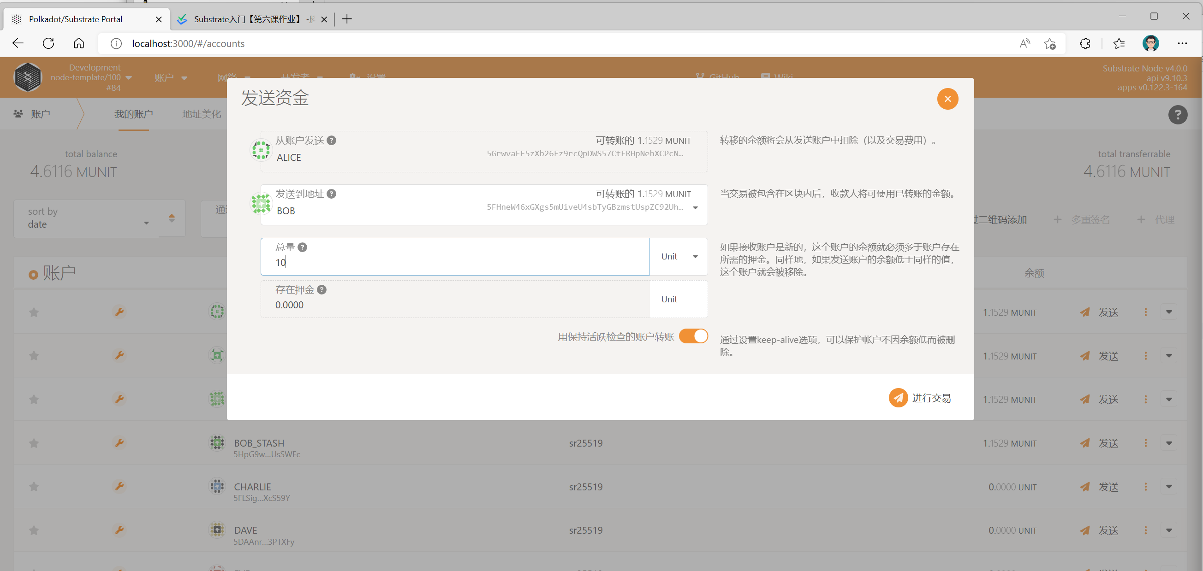This screenshot has height=571, width=1203.
Task: Open three-dot menu for CHARLIE account
Action: (x=1145, y=487)
